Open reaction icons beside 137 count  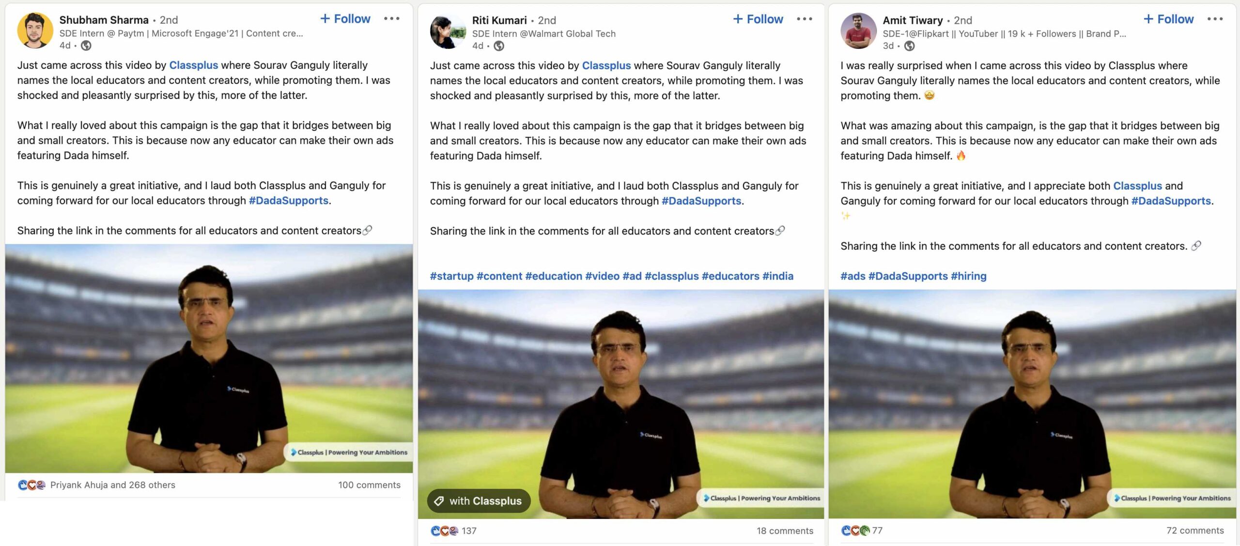tap(444, 531)
